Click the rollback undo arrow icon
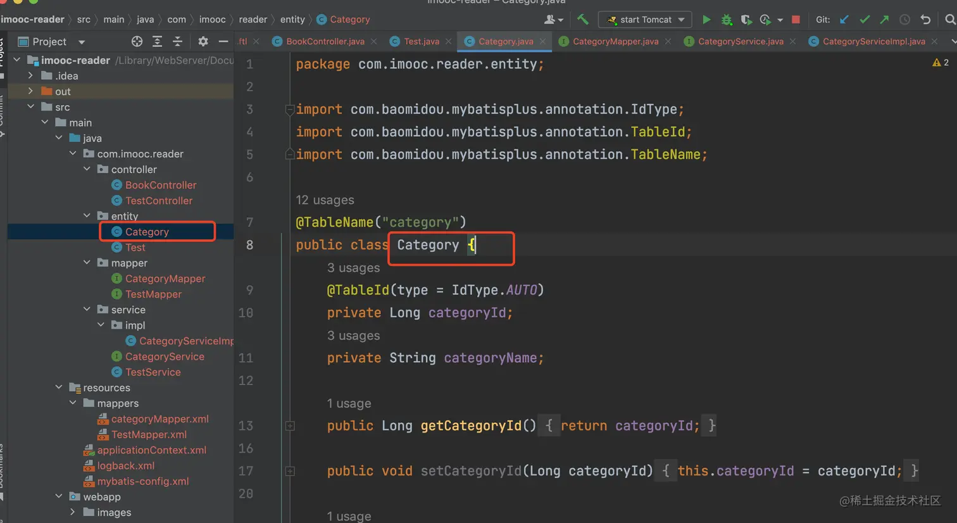 925,20
